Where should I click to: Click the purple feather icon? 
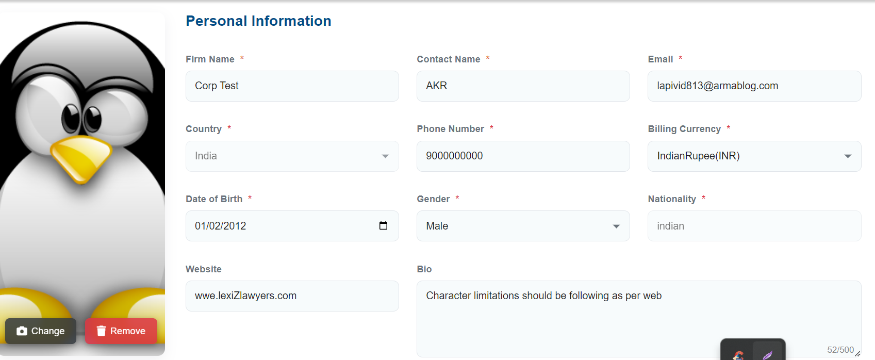tap(768, 354)
